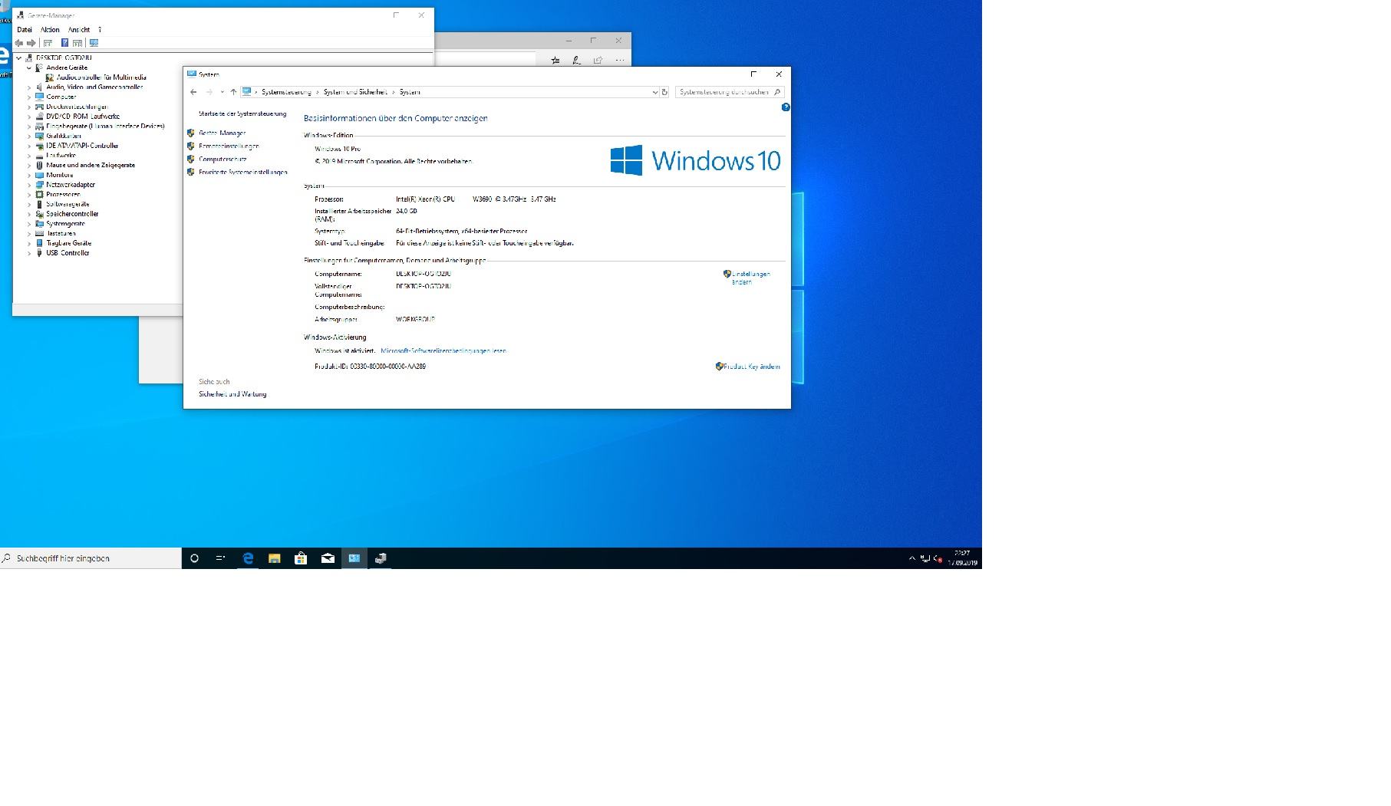Click the show/hide console tree toolbar icon

click(48, 43)
